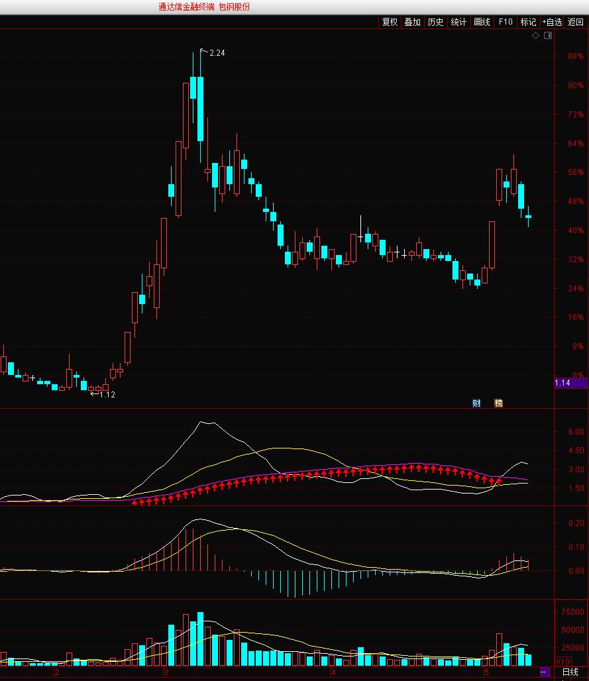Click the 返回 return button
The height and width of the screenshot is (681, 589).
(576, 22)
